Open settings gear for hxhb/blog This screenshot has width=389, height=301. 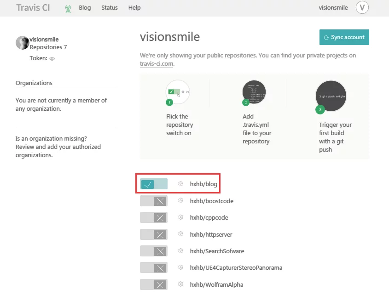181,184
